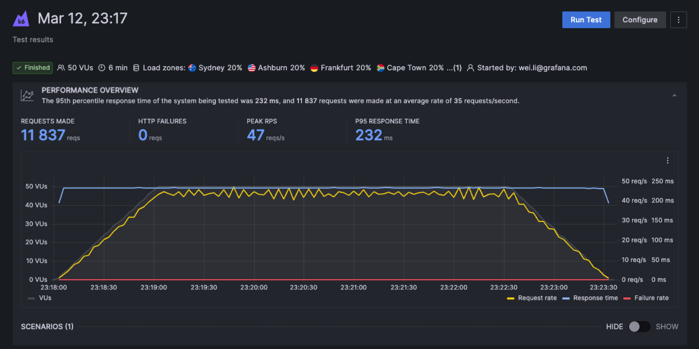Screen dimensions: 699x349
Task: Toggle the scenarios HIDE/SHOW switch
Action: coord(640,327)
